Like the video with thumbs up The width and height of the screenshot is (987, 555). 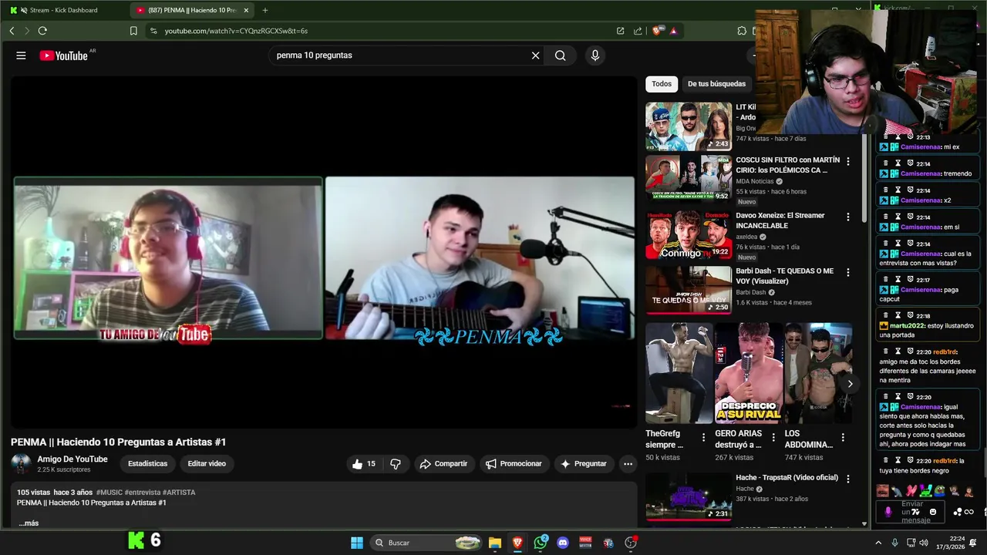pos(363,464)
